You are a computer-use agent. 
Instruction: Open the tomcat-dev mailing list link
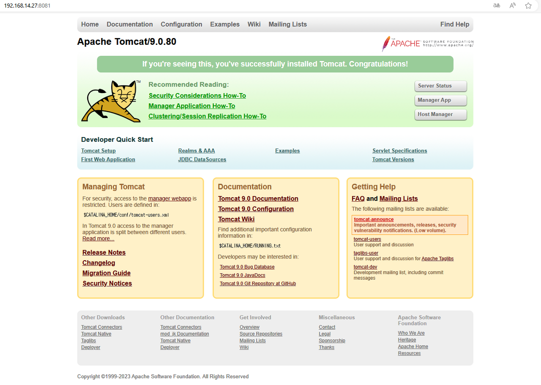coord(366,267)
